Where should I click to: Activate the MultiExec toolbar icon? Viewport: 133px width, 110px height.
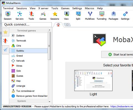90,16
